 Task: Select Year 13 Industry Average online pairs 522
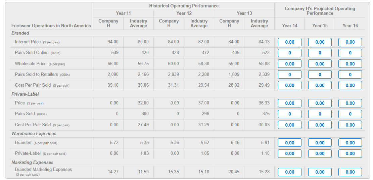[266, 53]
